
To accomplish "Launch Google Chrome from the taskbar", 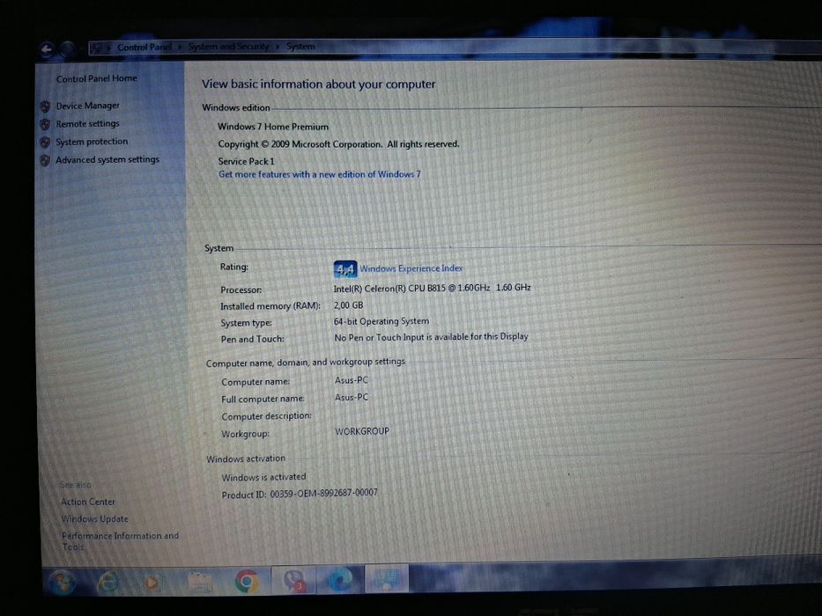I will (x=247, y=581).
